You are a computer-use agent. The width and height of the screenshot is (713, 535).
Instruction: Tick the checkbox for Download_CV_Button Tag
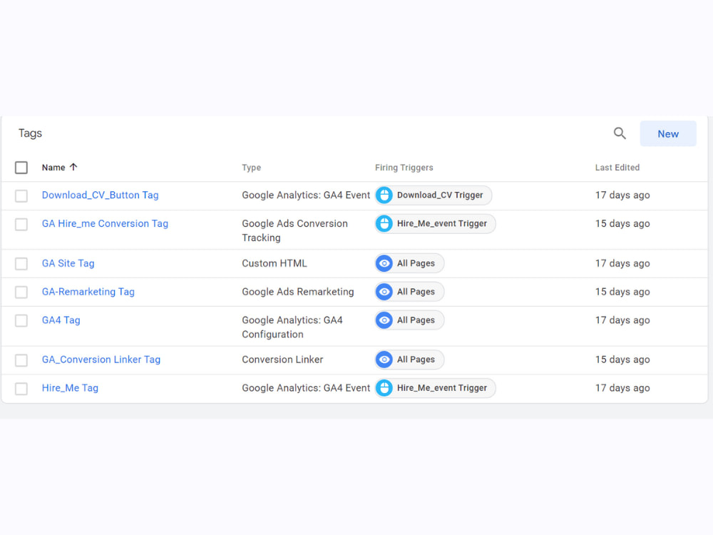click(21, 195)
